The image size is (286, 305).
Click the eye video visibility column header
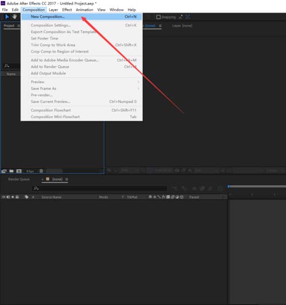click(3, 197)
